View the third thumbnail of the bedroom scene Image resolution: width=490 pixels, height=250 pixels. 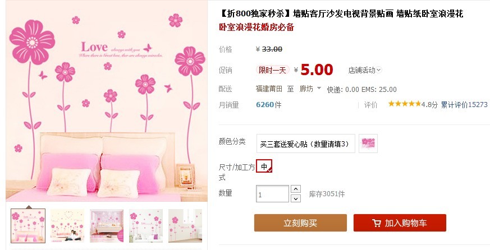[x=107, y=226]
